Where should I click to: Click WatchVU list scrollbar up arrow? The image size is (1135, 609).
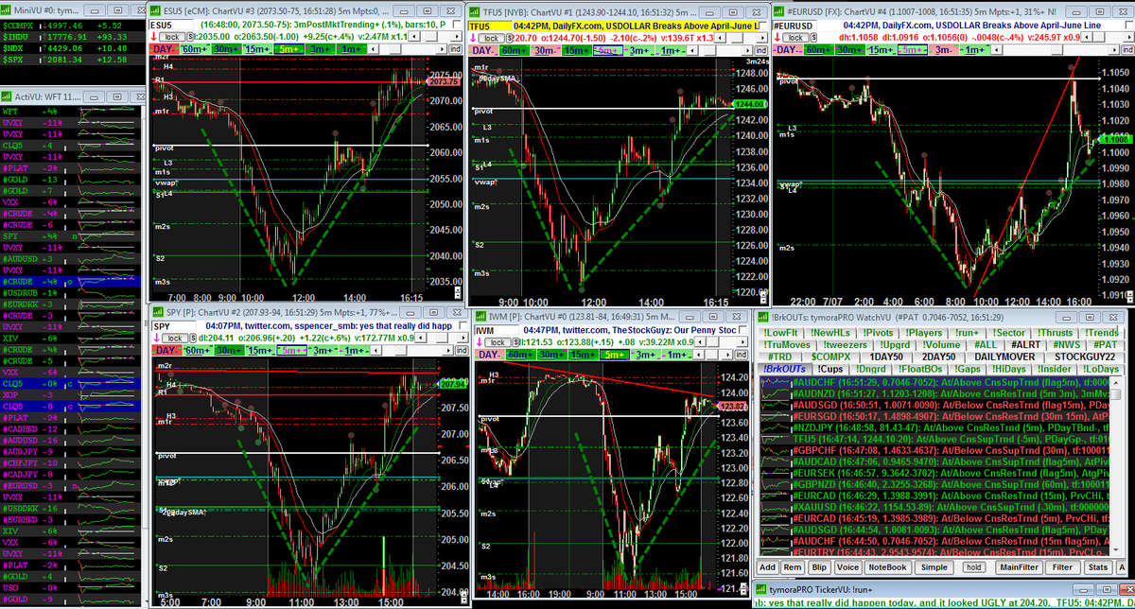1116,383
